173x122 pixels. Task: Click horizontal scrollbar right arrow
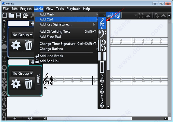click(x=165, y=118)
